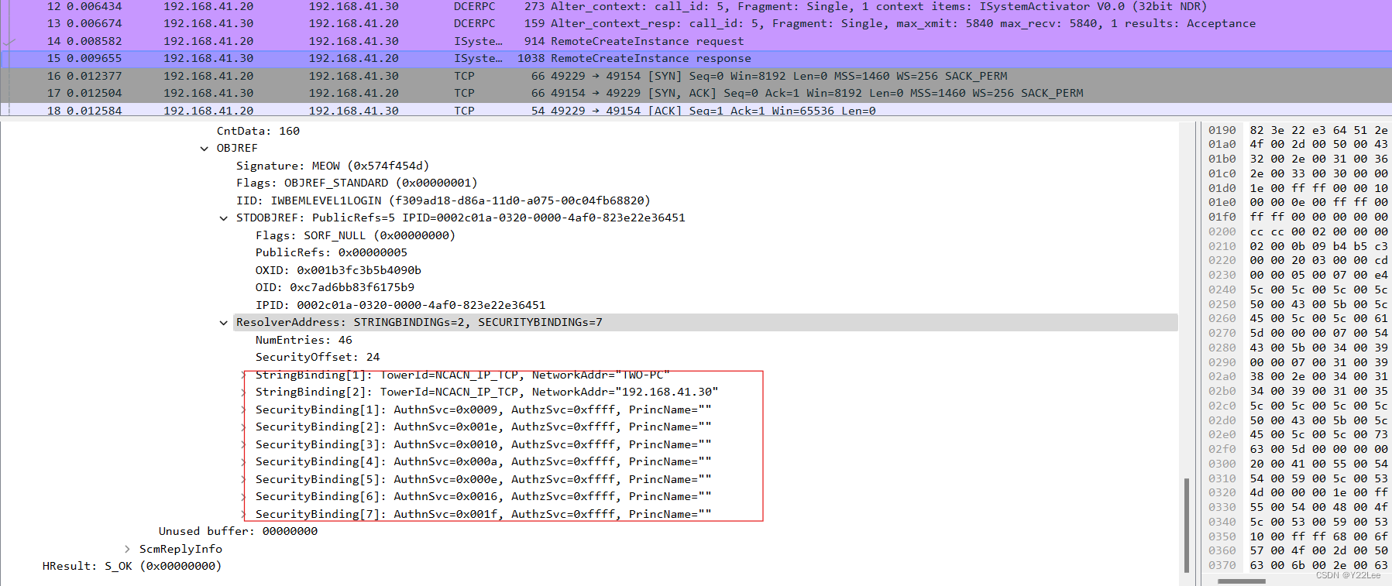Select NumEntries: 46 field

[x=304, y=340]
